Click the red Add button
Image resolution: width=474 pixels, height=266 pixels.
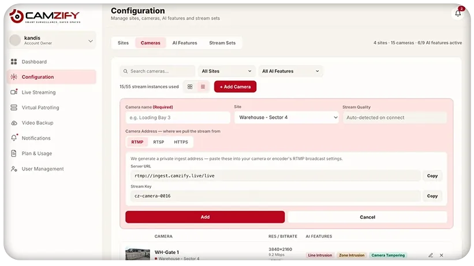[x=205, y=217]
